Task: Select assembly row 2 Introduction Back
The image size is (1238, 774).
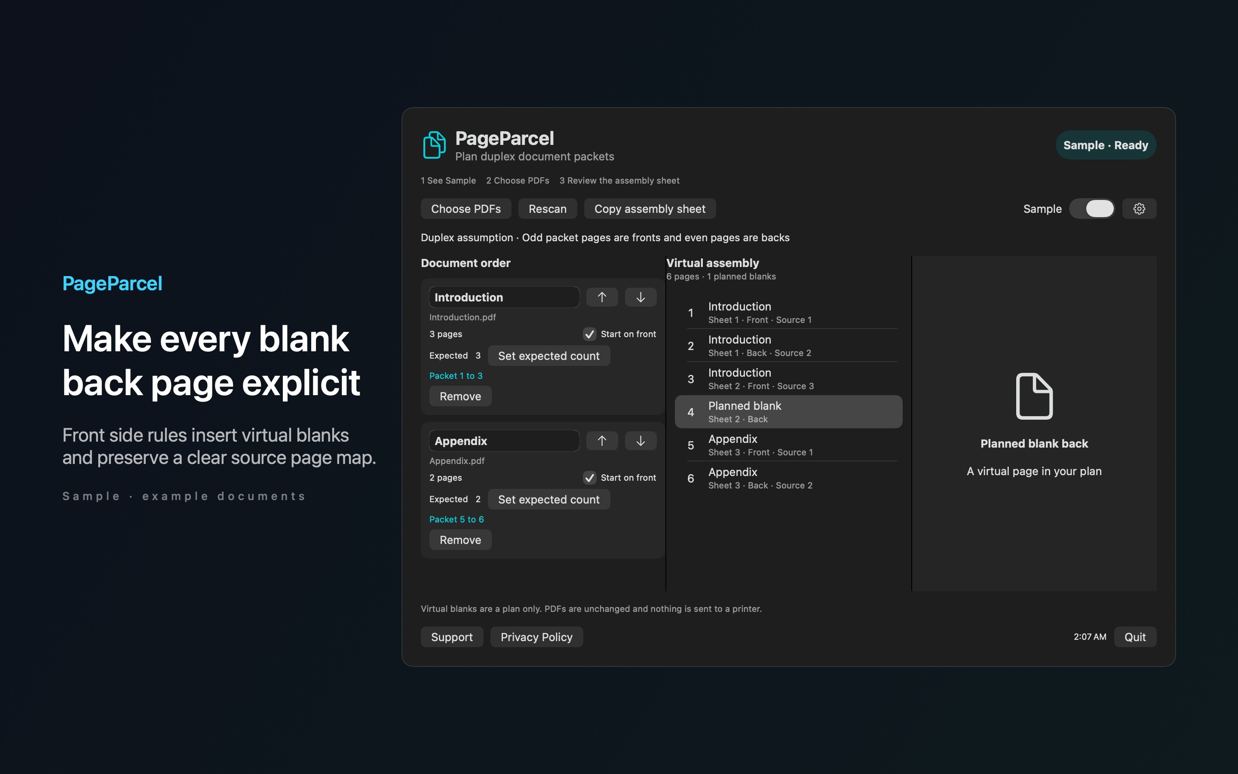Action: [x=788, y=346]
